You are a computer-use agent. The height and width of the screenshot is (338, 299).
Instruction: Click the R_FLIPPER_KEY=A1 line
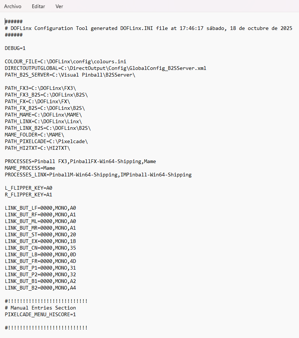29,195
